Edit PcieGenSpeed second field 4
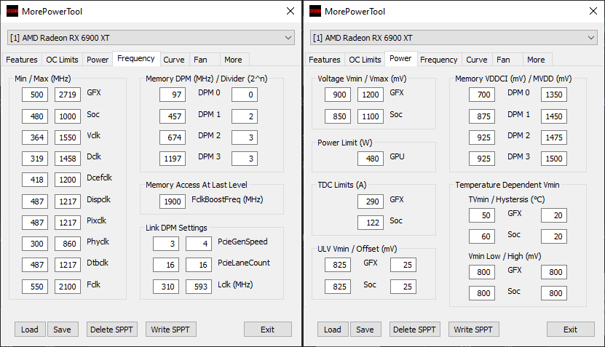 199,243
